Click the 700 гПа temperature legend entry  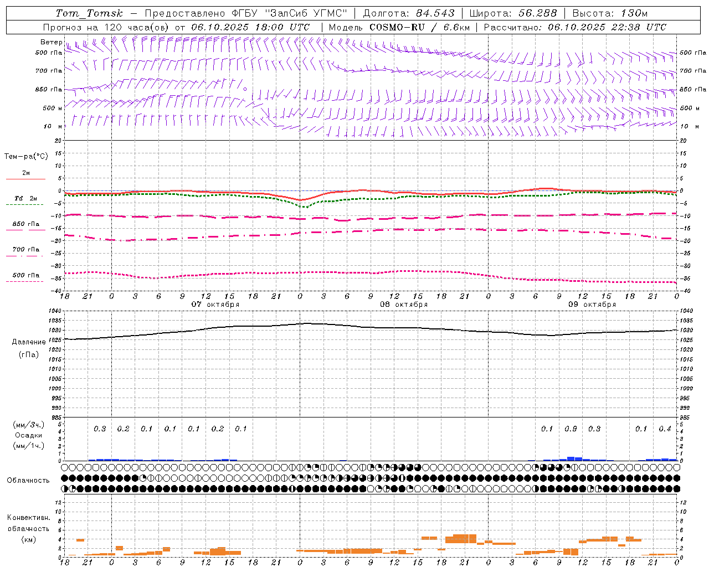(25, 250)
